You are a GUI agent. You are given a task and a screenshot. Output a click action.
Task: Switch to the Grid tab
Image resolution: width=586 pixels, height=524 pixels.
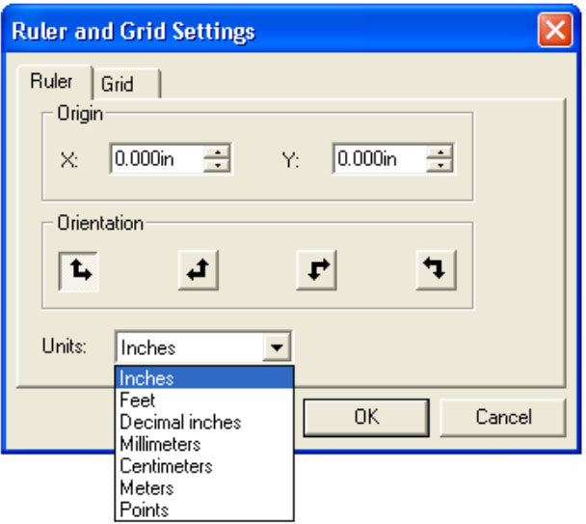point(126,84)
